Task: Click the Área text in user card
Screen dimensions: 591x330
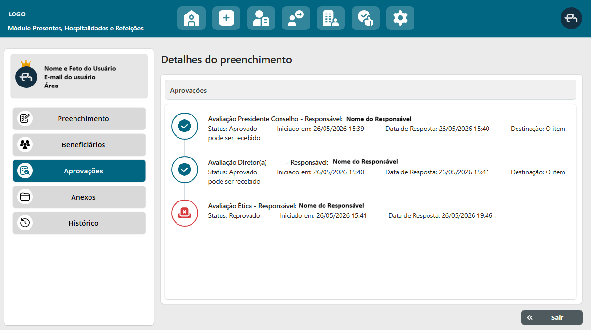Action: [x=51, y=86]
